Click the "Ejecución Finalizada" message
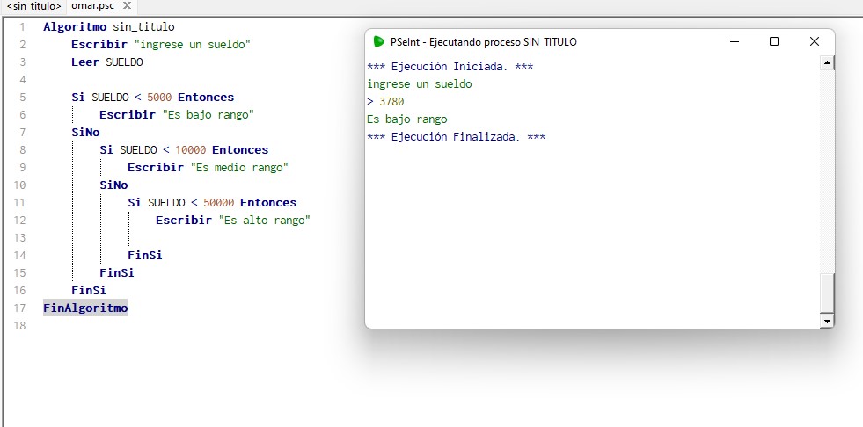The width and height of the screenshot is (863, 427). click(x=456, y=137)
